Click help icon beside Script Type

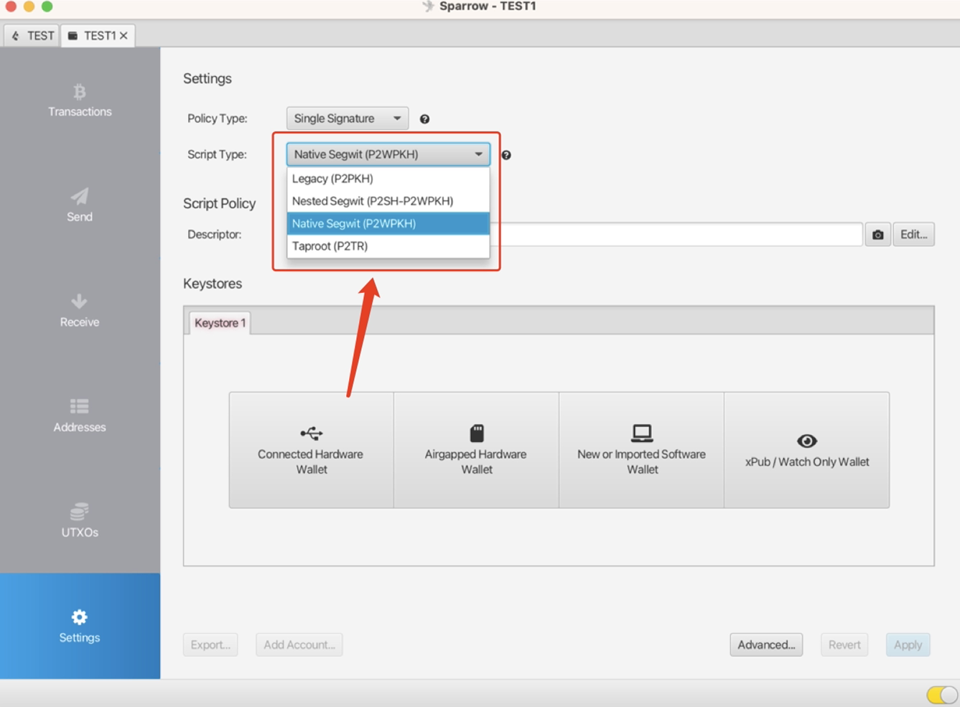506,155
